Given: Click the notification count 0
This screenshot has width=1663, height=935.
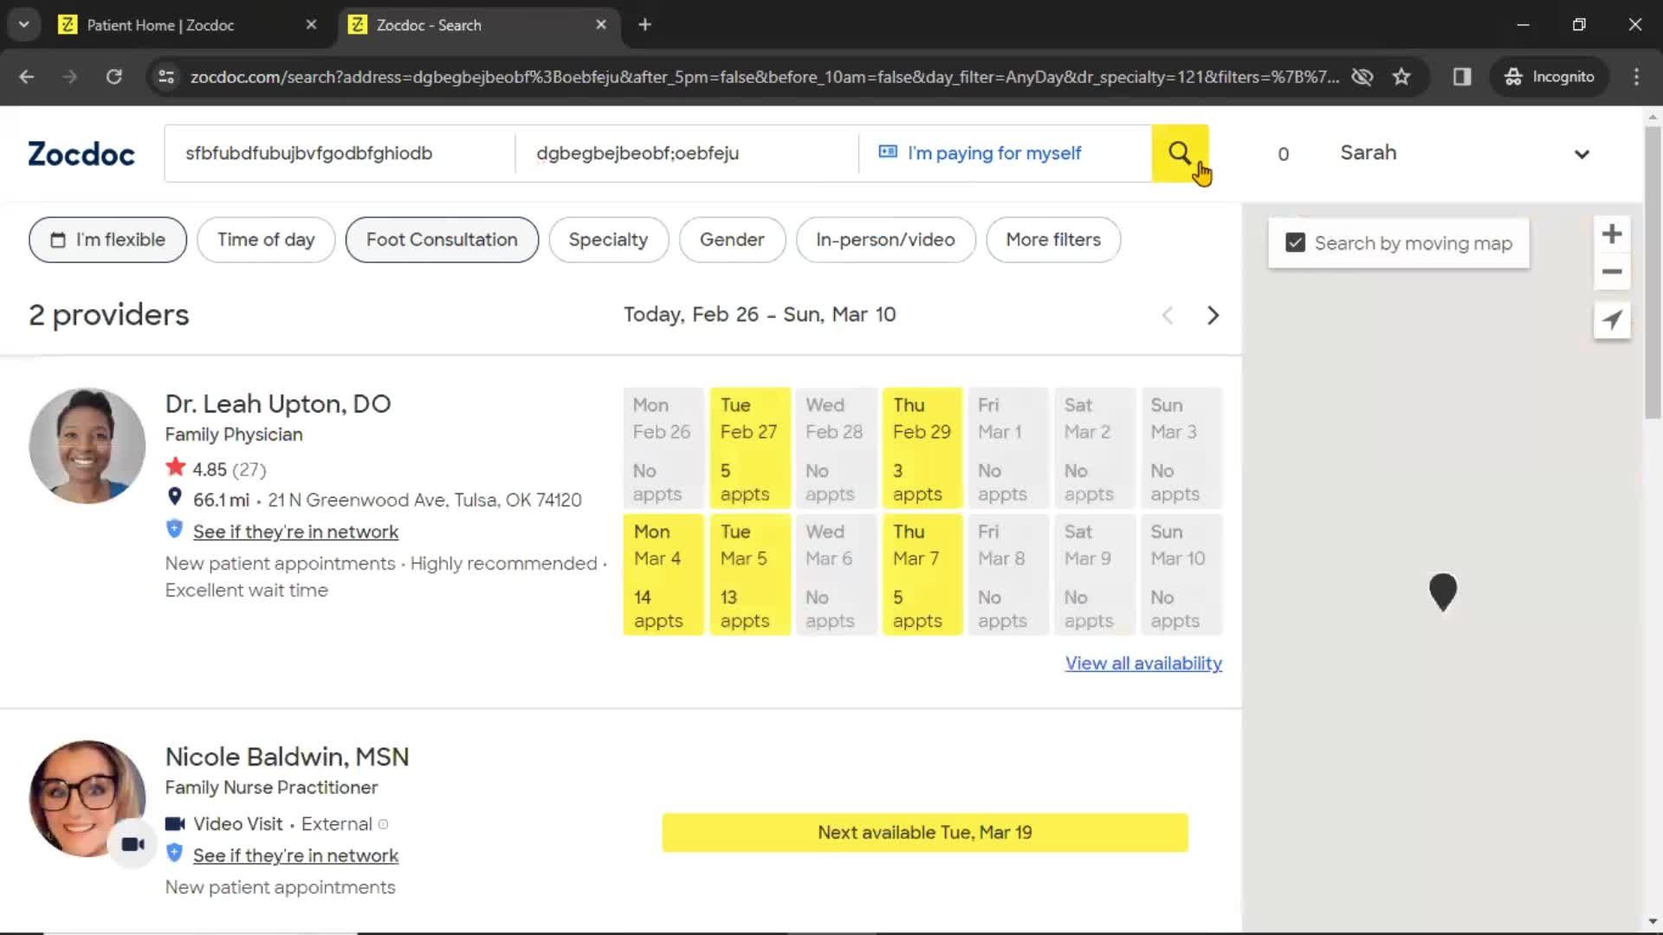Looking at the screenshot, I should tap(1284, 154).
